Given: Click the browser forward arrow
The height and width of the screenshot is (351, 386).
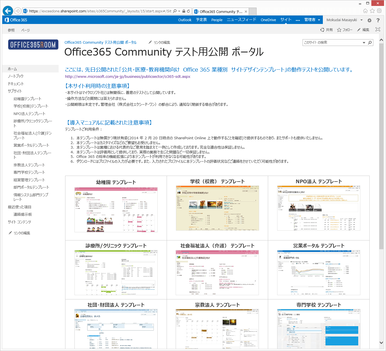Looking at the screenshot, I should (x=18, y=11).
